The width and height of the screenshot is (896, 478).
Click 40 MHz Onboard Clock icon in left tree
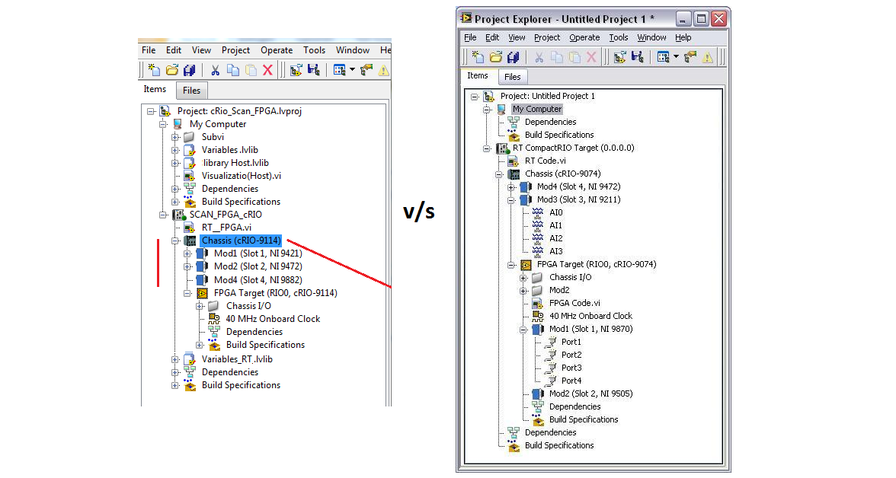pyautogui.click(x=214, y=319)
